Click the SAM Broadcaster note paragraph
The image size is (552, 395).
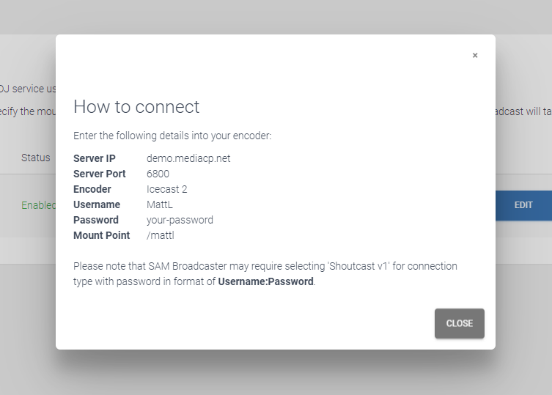click(x=265, y=274)
